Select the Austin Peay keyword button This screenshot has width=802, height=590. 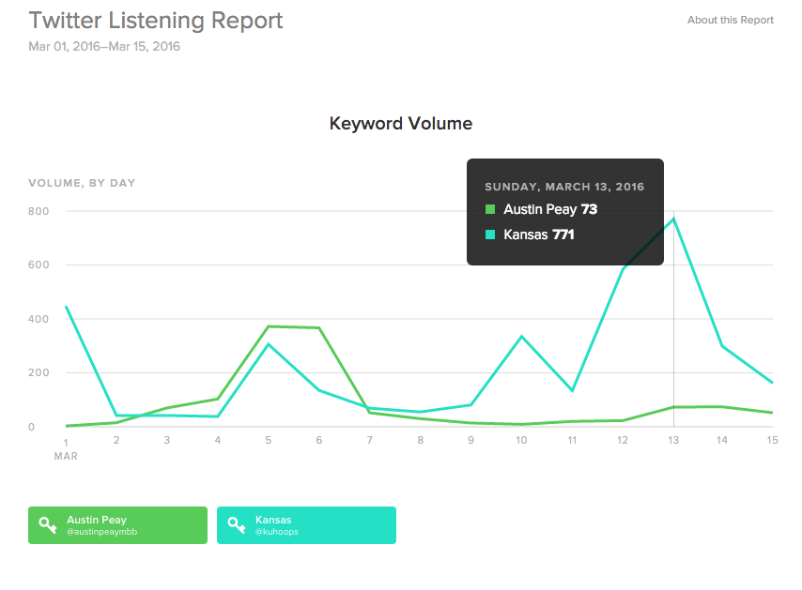point(117,525)
